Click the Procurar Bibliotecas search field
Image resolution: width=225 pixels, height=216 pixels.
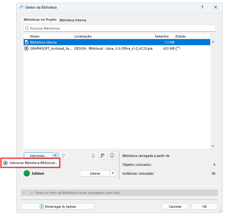[x=119, y=28]
